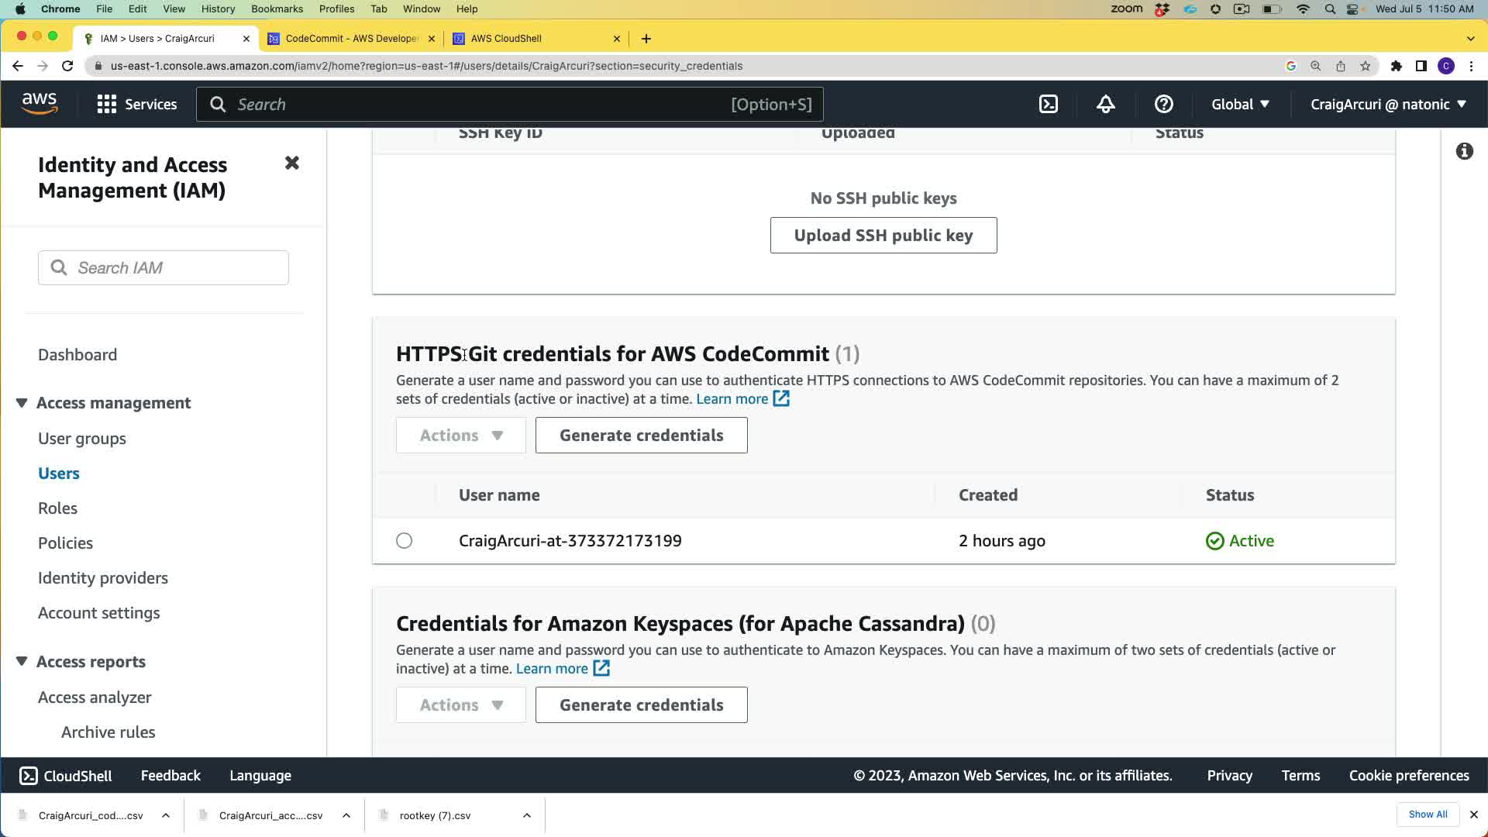The image size is (1488, 837).
Task: Open AWS notifications bell
Action: pos(1106,104)
